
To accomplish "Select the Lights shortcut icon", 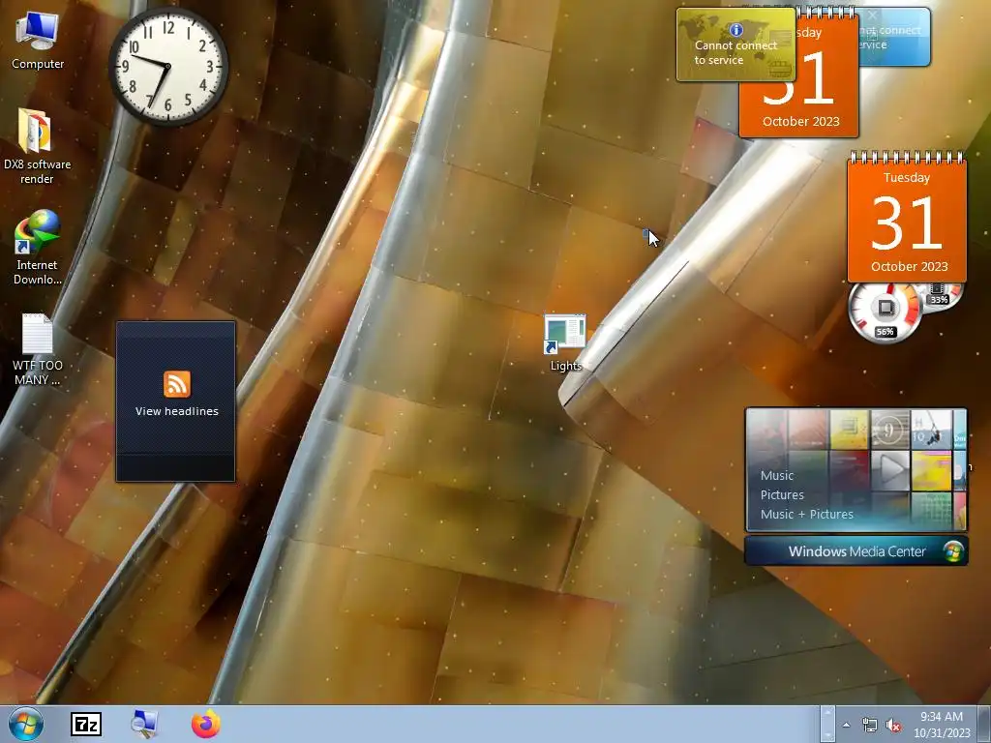I will pos(565,343).
